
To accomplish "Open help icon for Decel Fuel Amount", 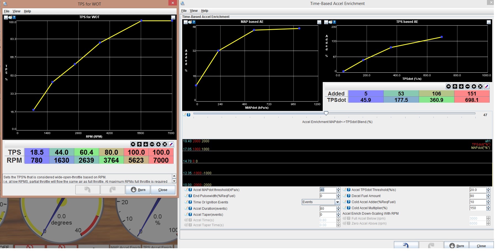I will tap(349, 196).
